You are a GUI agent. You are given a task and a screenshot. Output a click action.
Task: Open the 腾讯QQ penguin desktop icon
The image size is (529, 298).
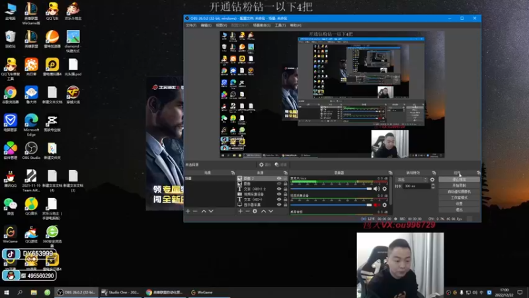pos(11,178)
